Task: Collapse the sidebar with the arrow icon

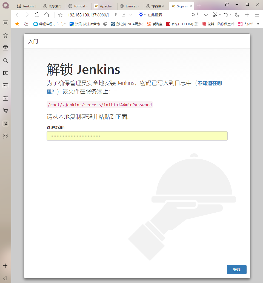Action: point(5,278)
